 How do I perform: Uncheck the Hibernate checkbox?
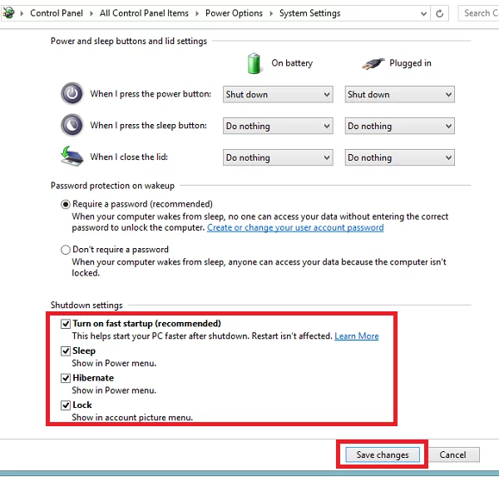[x=66, y=378]
